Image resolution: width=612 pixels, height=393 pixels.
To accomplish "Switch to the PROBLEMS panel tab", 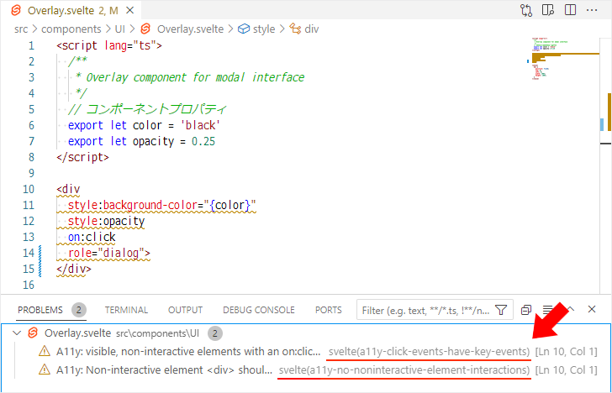I will pos(40,310).
